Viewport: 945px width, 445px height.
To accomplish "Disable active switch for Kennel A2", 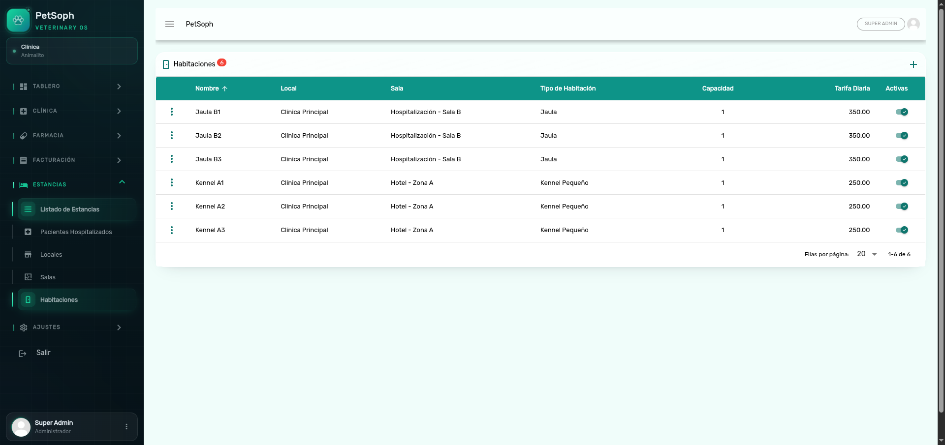I will click(x=902, y=207).
